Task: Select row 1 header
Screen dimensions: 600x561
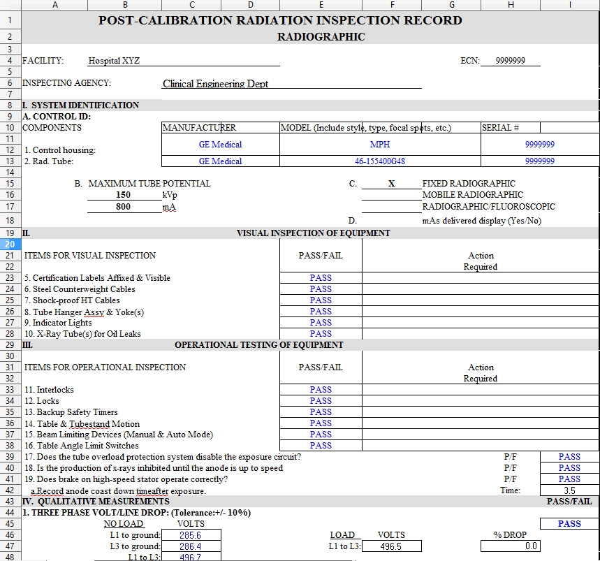Action: pyautogui.click(x=10, y=20)
